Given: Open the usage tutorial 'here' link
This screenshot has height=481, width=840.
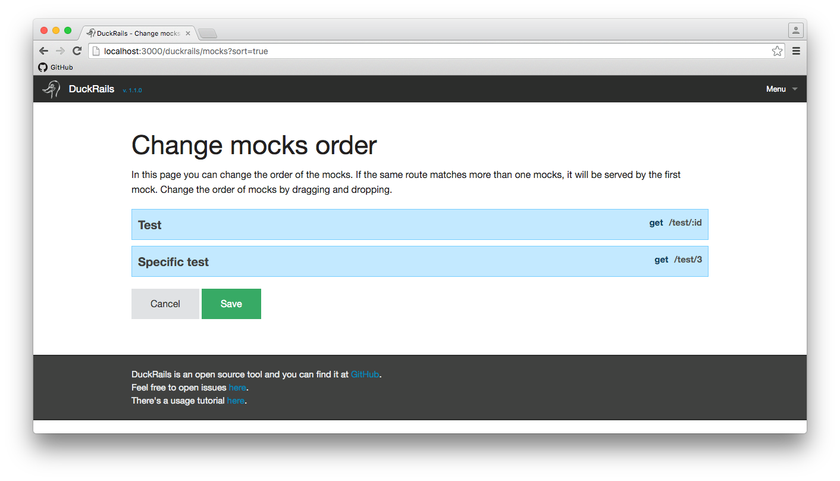Looking at the screenshot, I should tap(236, 401).
